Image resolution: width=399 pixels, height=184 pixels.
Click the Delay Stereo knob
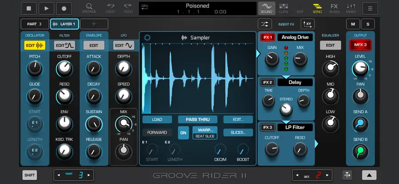coord(286,109)
